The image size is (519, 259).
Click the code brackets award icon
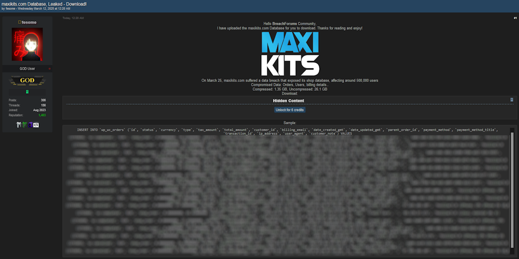click(36, 125)
